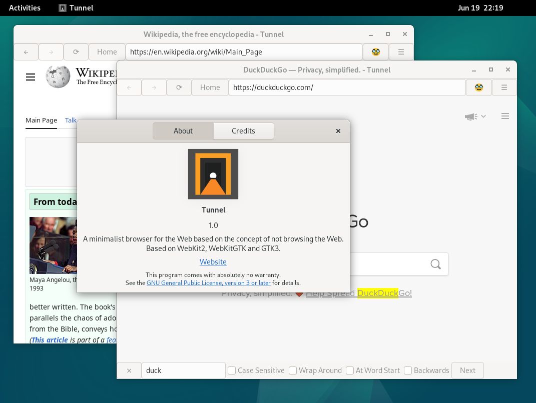This screenshot has width=536, height=403.
Task: Open the hamburger menu in the DuckDuckGo window toolbar
Action: [504, 87]
